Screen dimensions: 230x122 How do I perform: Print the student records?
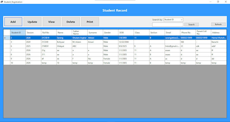point(90,22)
